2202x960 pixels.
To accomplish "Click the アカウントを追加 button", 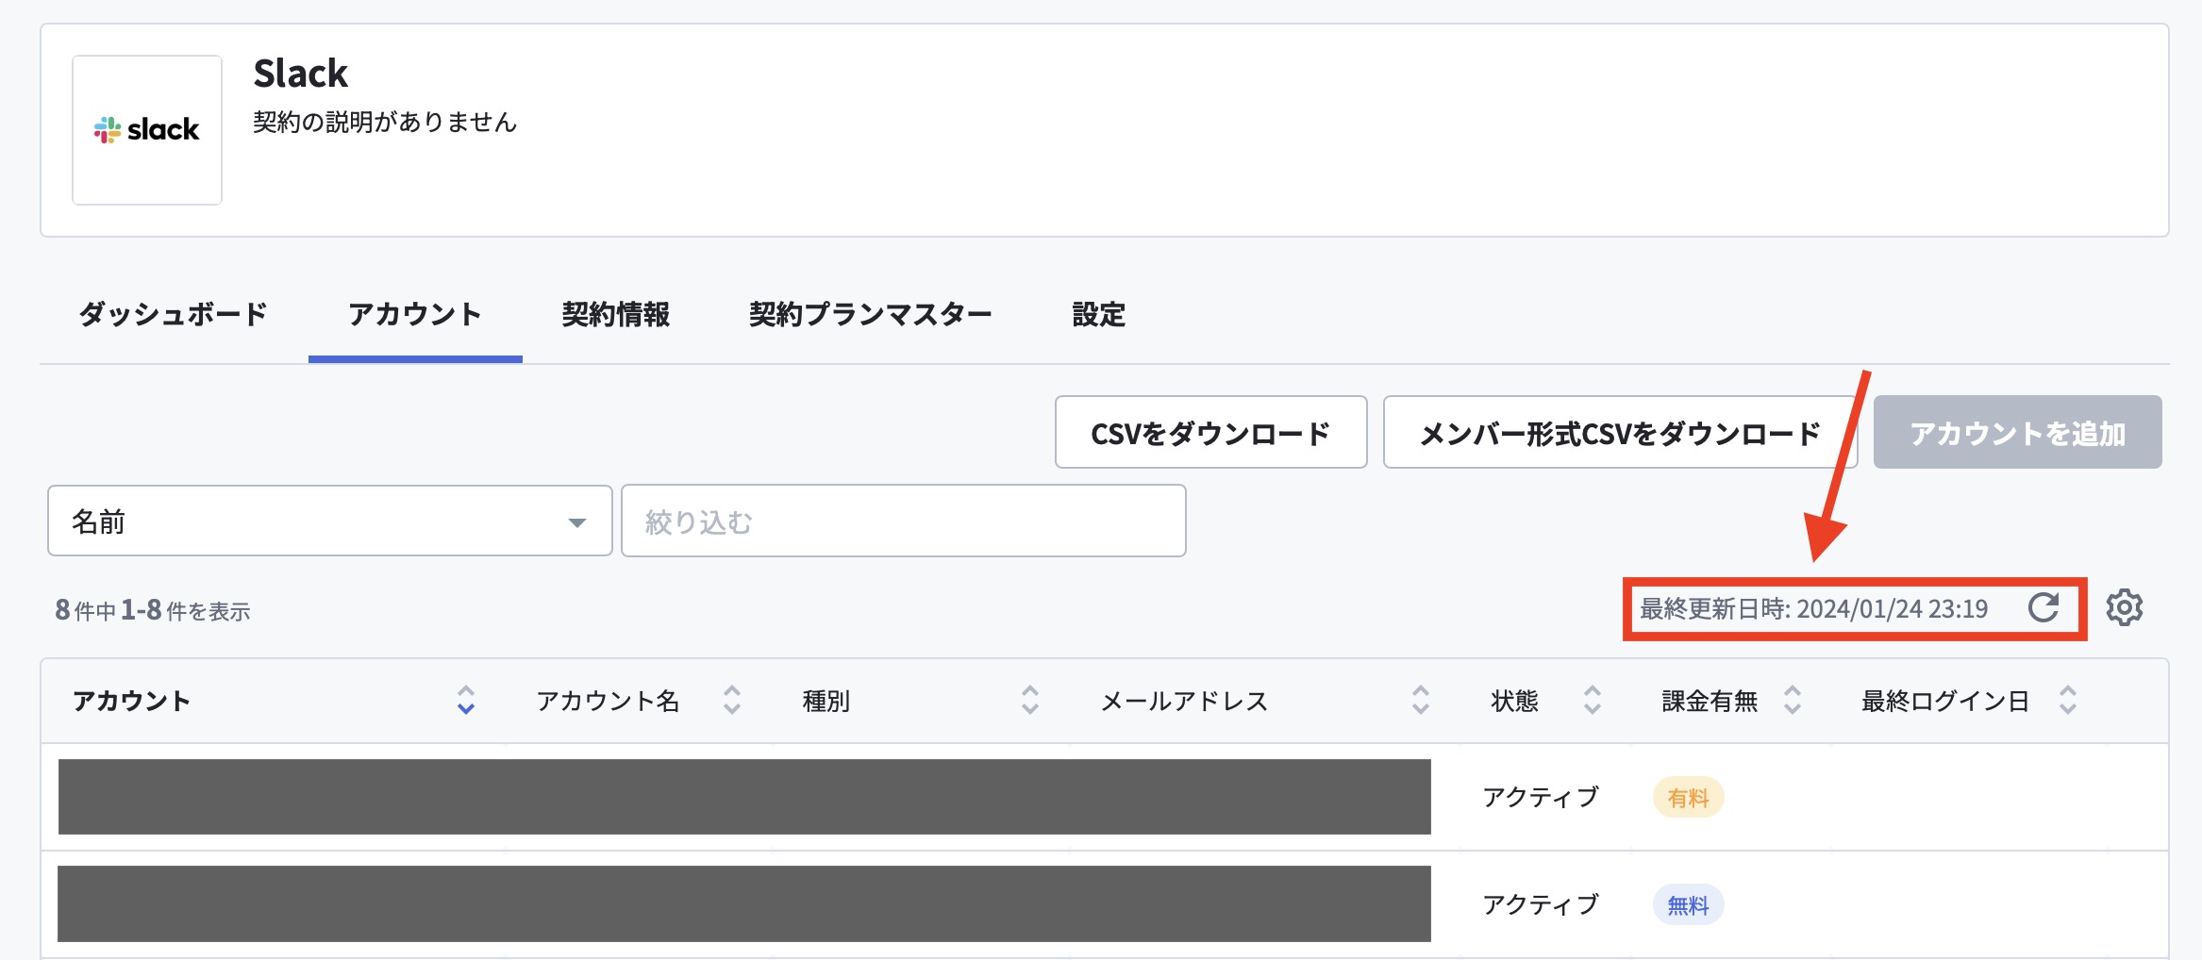I will (2018, 433).
